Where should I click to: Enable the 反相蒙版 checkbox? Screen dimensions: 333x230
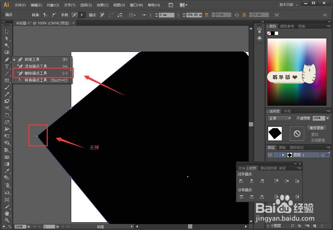coord(309,140)
